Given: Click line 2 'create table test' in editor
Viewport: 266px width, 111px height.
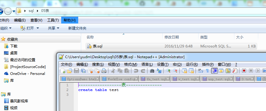Looking at the screenshot, I should pyautogui.click(x=99, y=90).
